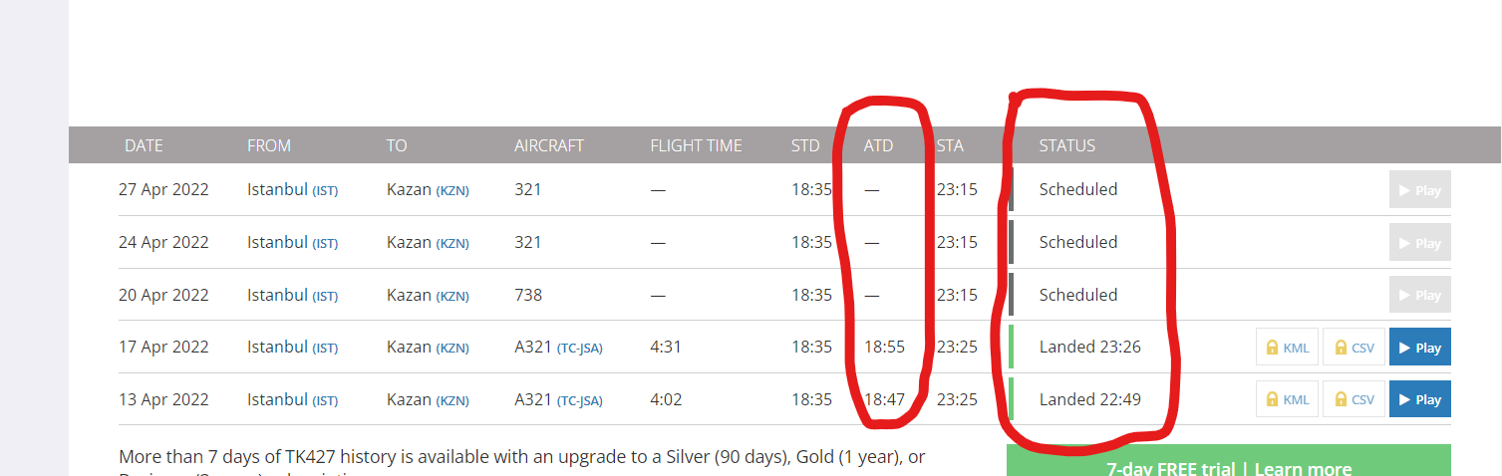Play the 17 Apr 2022 flight
The image size is (1502, 476).
pyautogui.click(x=1419, y=348)
